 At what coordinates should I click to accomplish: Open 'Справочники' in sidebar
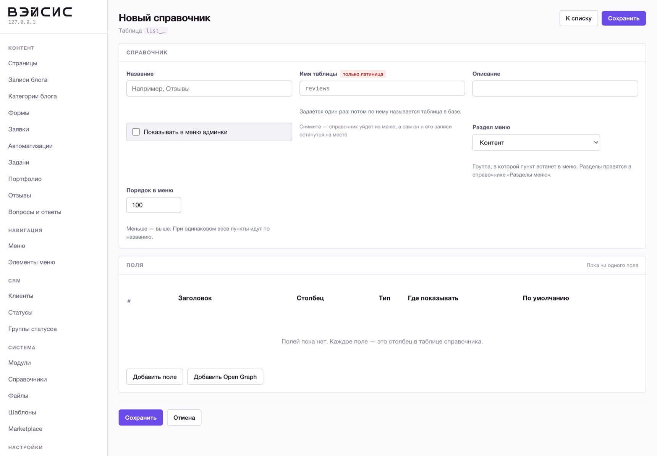coord(28,379)
